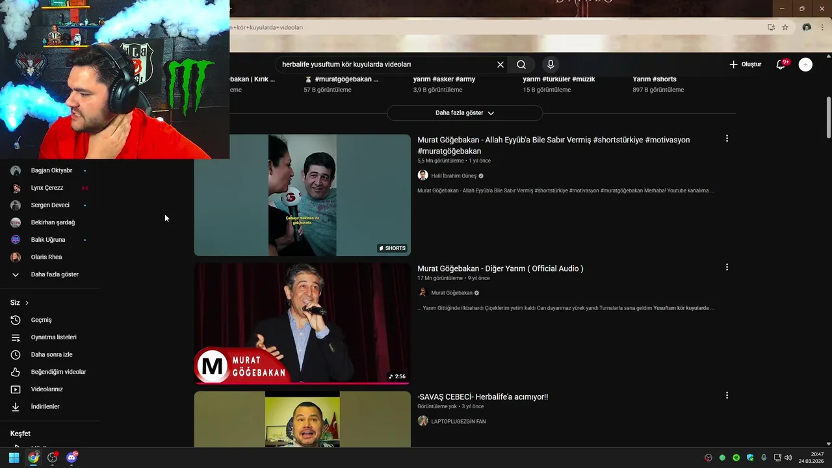Viewport: 832px width, 468px height.
Task: Click the install app icon in address bar
Action: coord(771,27)
